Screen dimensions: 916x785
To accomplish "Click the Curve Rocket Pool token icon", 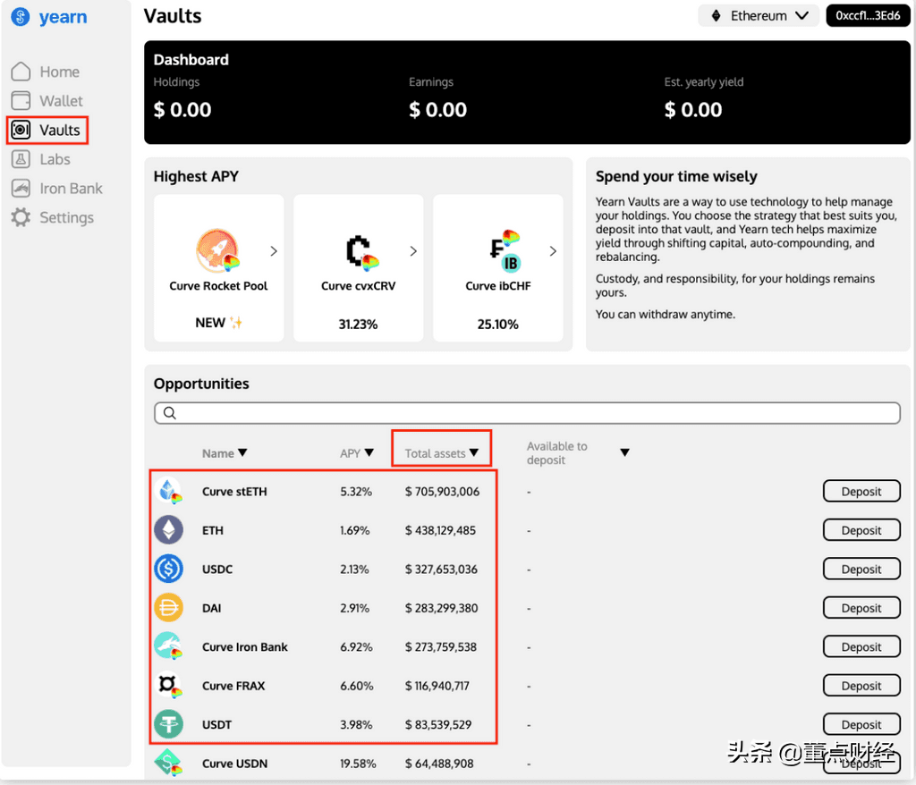I will [x=218, y=250].
